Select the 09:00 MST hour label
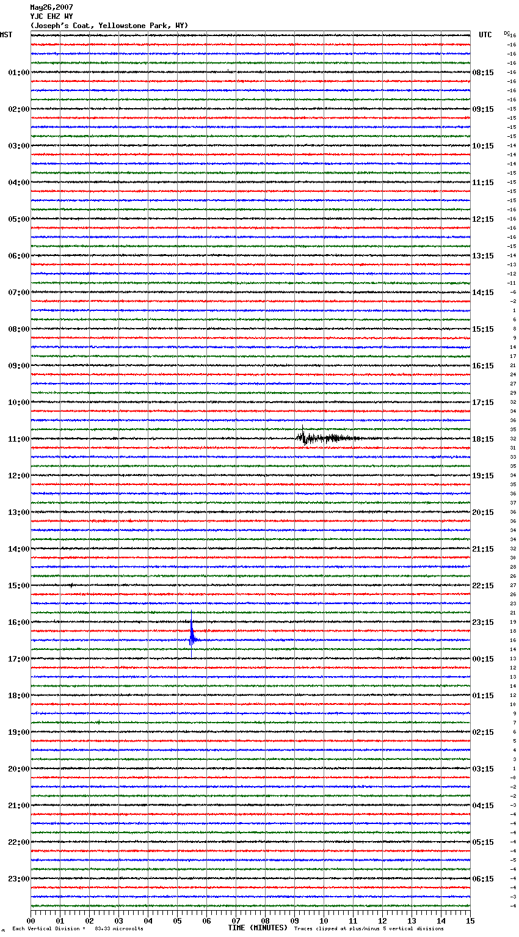Screen dimensions: 519x937 (x=18, y=366)
